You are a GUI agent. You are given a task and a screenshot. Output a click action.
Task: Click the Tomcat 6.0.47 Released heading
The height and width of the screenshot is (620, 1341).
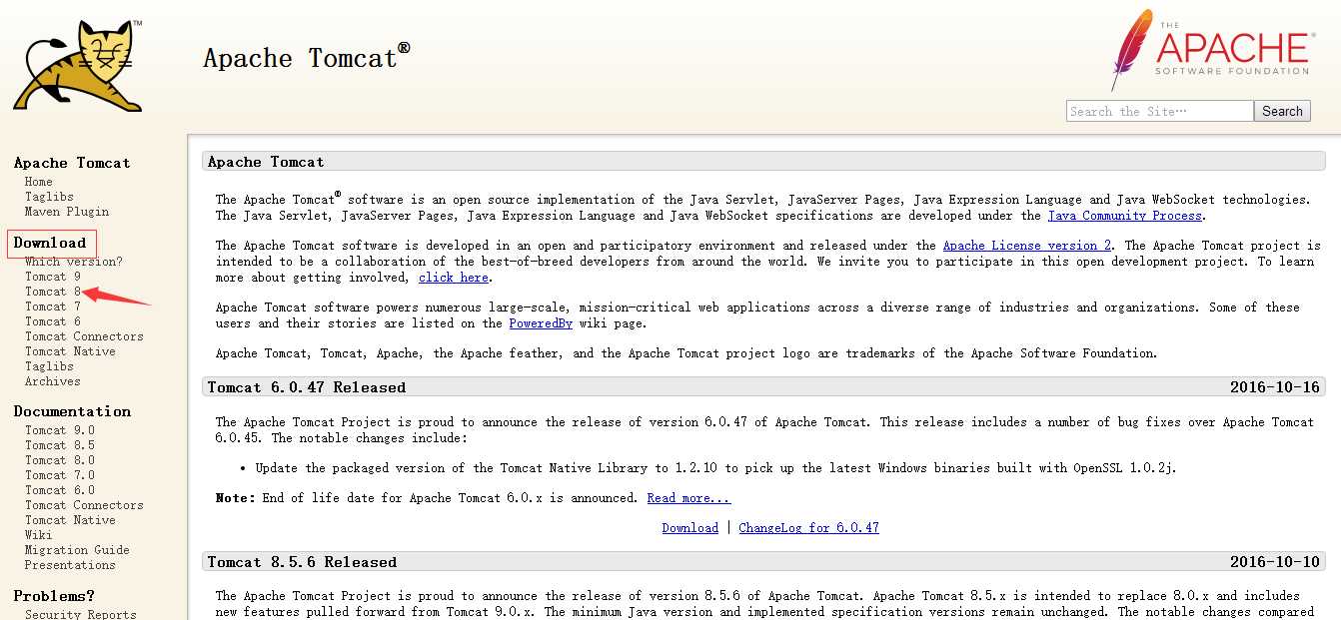pos(307,387)
